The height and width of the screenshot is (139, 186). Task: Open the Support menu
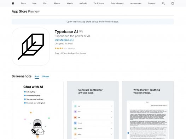click(x=152, y=4)
